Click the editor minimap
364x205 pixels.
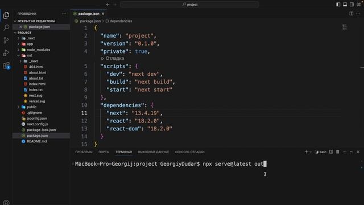pos(345,27)
